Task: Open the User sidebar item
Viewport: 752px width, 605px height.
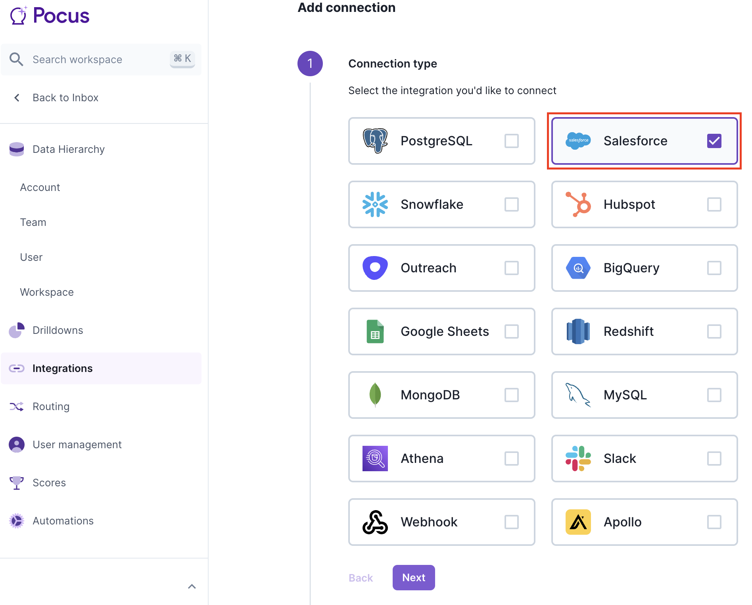Action: [x=31, y=257]
